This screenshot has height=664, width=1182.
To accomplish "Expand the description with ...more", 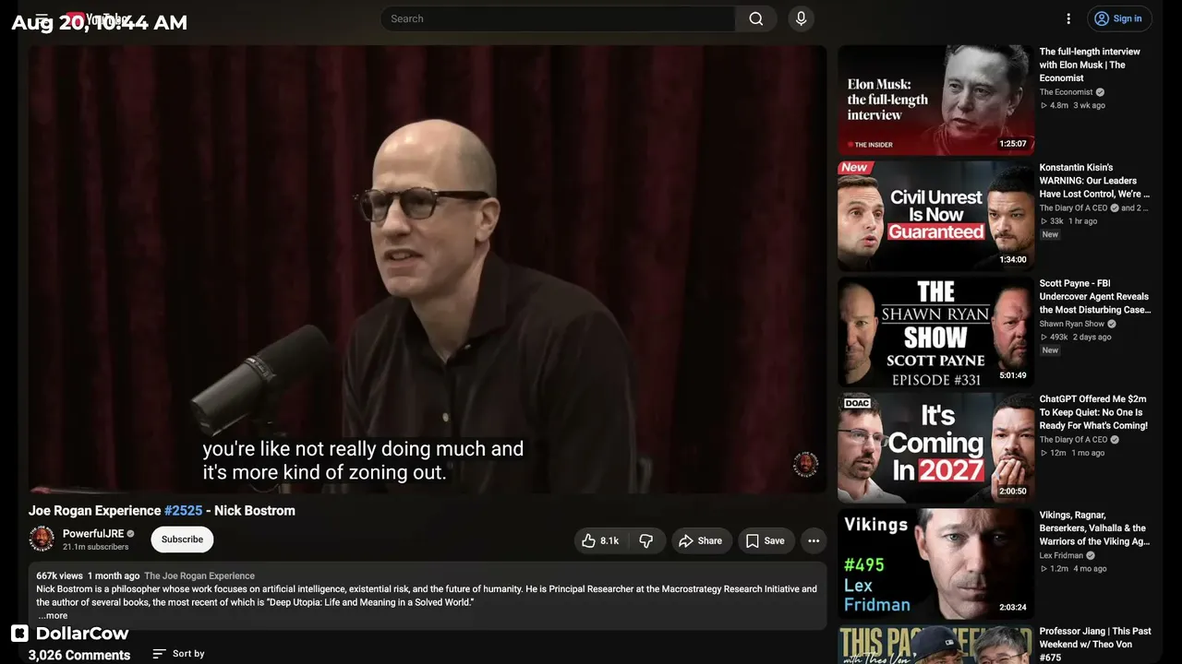I will pos(53,615).
